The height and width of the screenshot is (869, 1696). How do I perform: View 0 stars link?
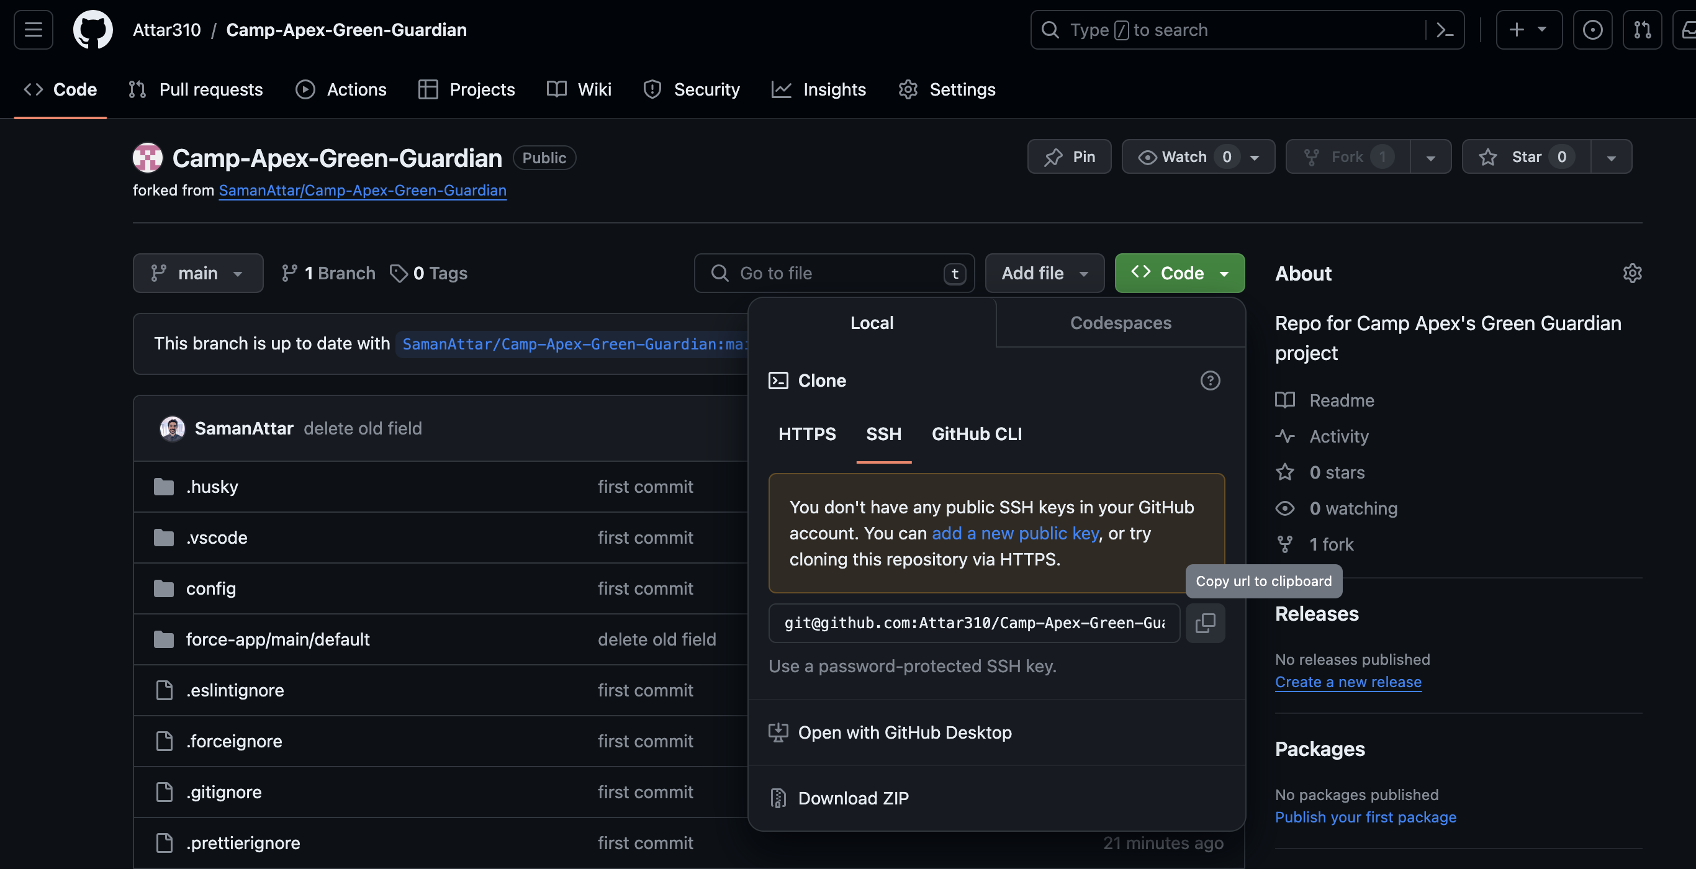[x=1320, y=473]
